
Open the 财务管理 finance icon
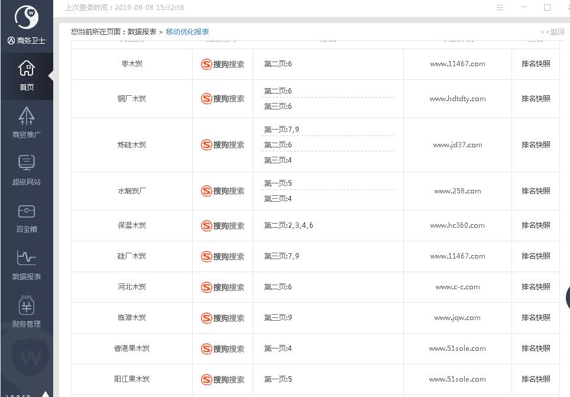point(27,312)
